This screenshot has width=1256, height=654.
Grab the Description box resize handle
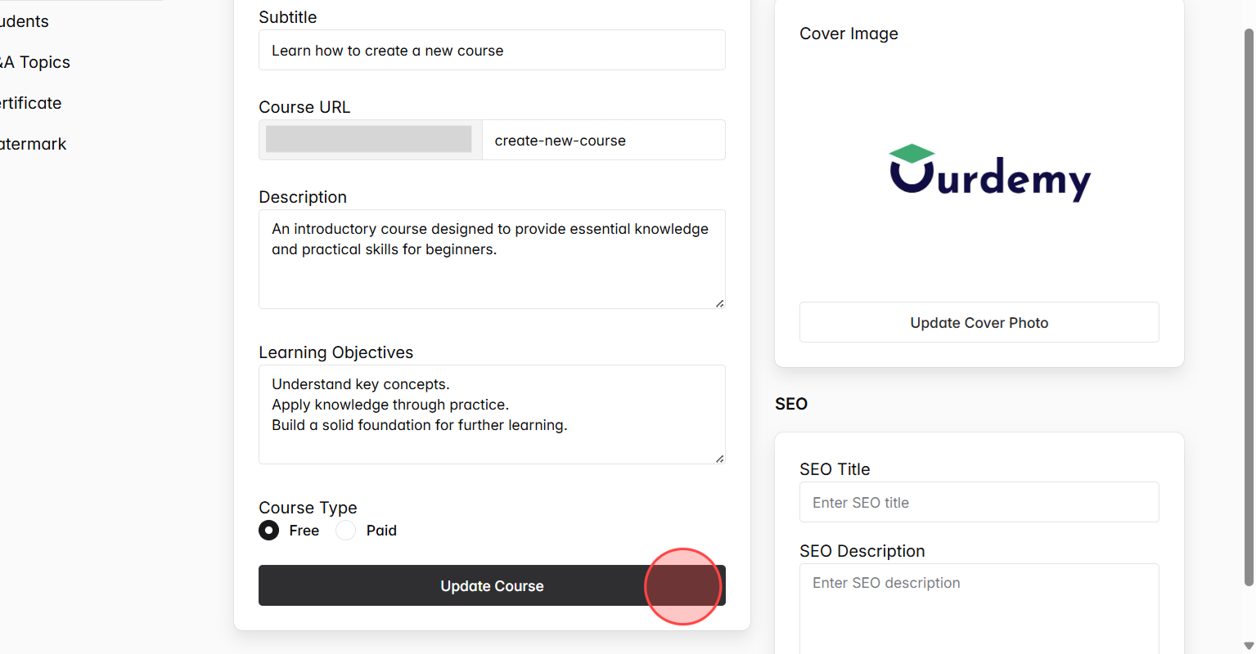coord(719,303)
